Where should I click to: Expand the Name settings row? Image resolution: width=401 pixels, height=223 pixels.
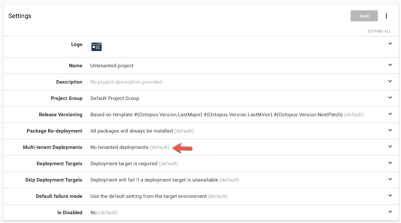click(x=390, y=65)
